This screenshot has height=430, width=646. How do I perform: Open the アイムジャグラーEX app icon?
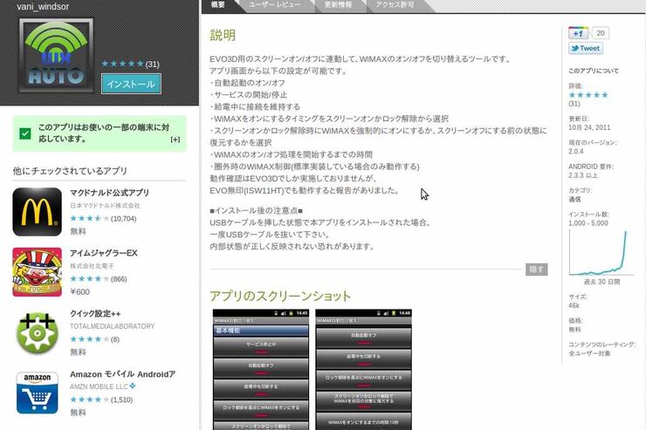pyautogui.click(x=37, y=272)
